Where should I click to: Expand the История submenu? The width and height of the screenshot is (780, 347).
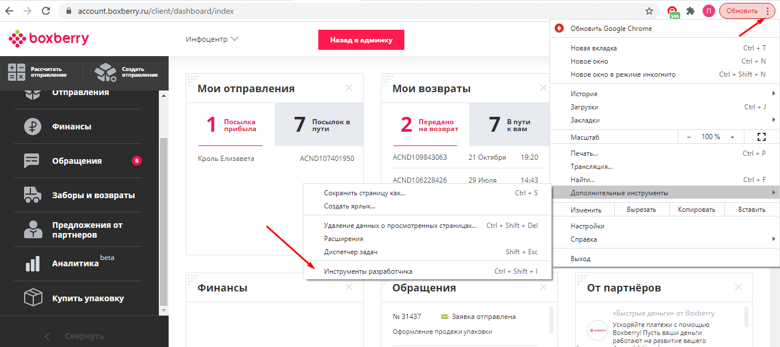pos(665,94)
